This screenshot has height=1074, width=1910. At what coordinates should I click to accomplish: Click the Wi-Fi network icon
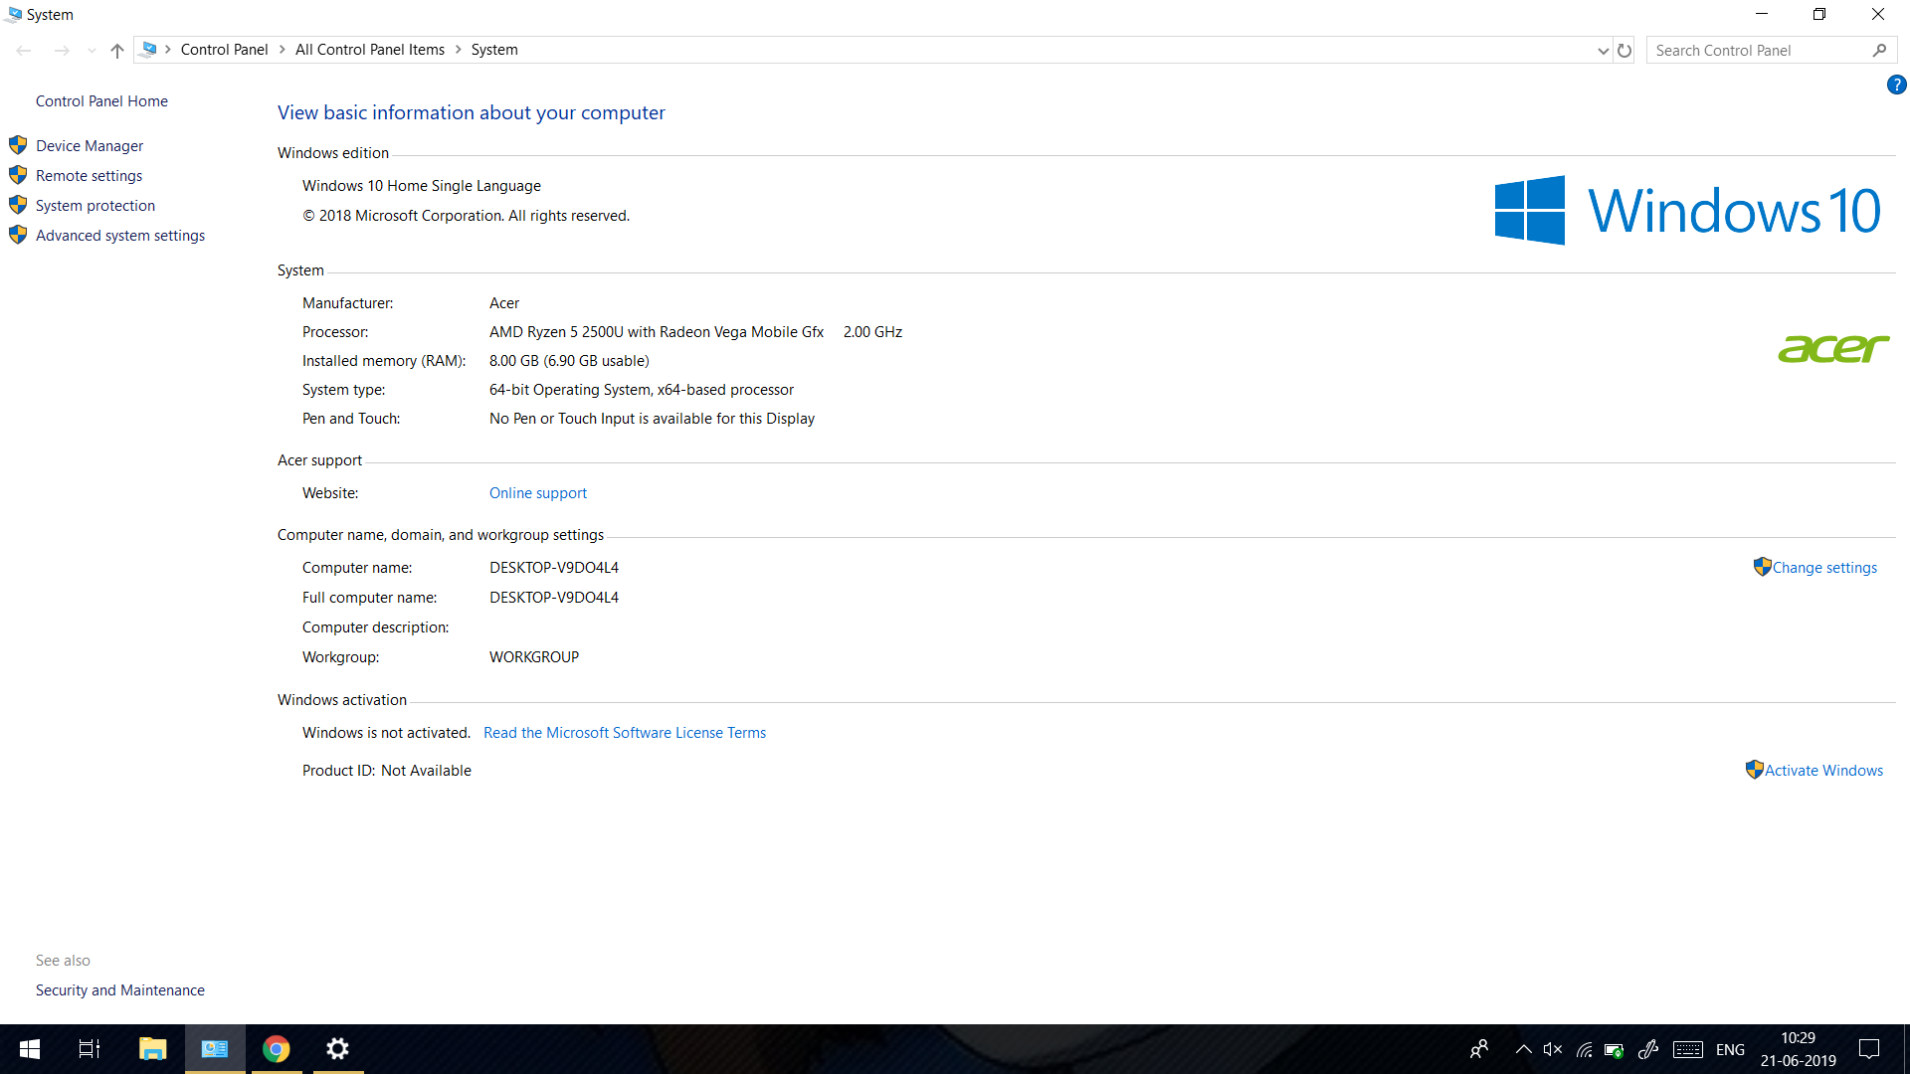(1585, 1049)
